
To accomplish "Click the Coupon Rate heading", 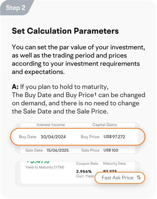I will [87, 163].
